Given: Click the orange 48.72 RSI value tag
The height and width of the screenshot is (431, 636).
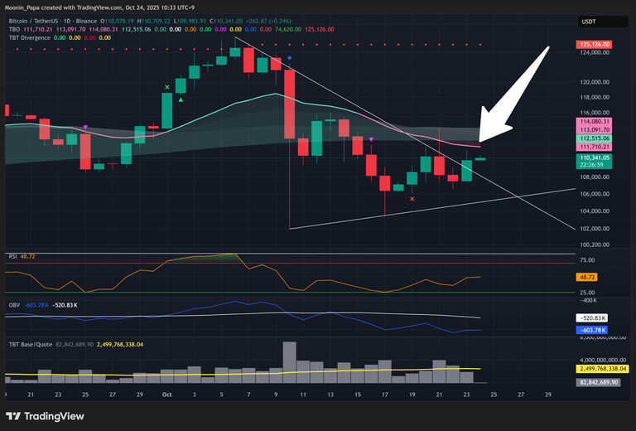Looking at the screenshot, I should click(588, 276).
